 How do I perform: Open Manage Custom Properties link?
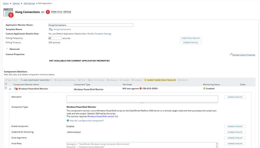pyautogui.click(x=243, y=55)
